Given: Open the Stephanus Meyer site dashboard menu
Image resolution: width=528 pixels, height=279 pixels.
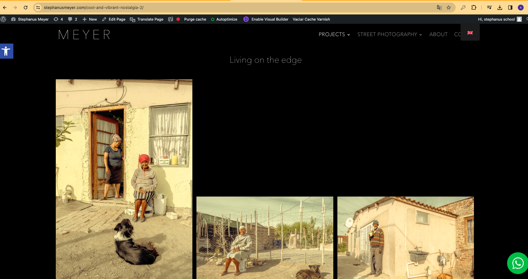Looking at the screenshot, I should [x=30, y=19].
